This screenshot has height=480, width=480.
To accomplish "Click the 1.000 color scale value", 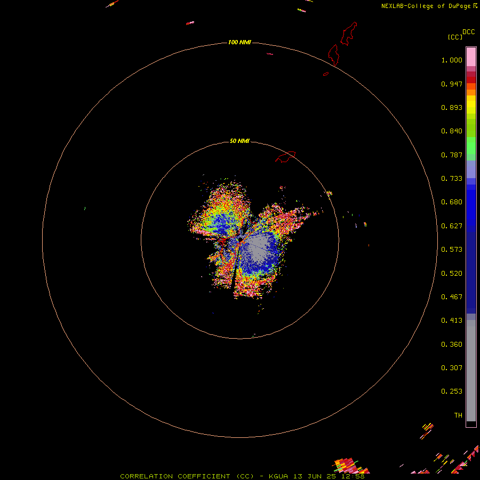I will coord(452,60).
